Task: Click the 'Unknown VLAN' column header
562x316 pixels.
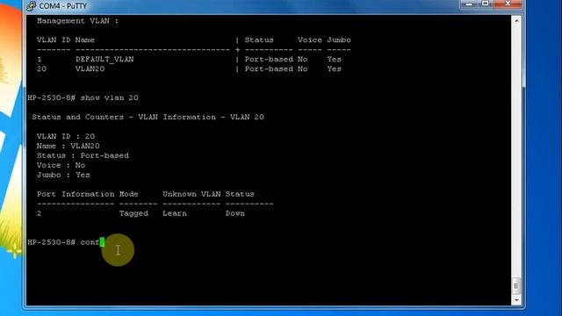Action: click(191, 194)
